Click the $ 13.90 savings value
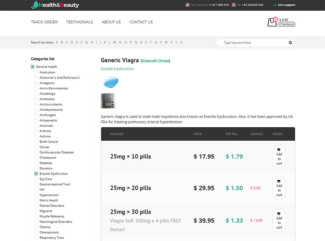Image resolution: width=325 pixels, height=241 pixels. click(256, 220)
